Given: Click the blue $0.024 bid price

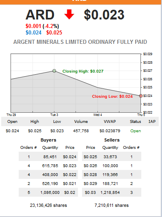Looking at the screenshot, I should point(33,33).
